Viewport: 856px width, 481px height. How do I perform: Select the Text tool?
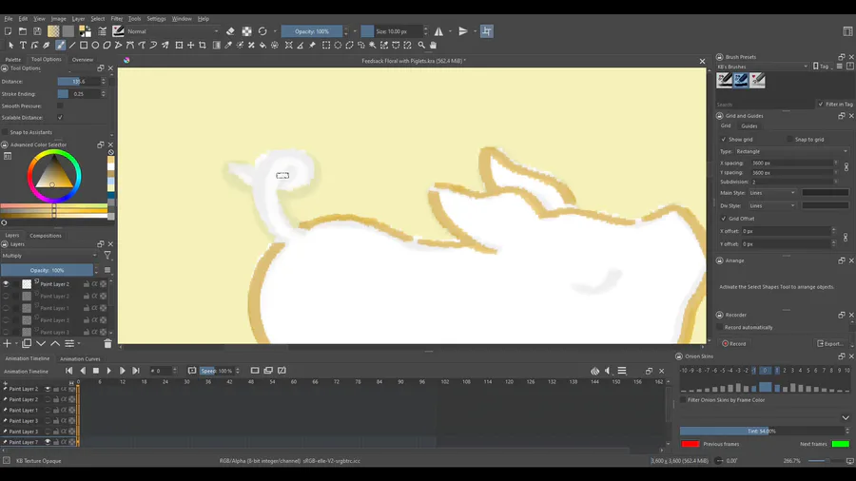click(x=23, y=46)
